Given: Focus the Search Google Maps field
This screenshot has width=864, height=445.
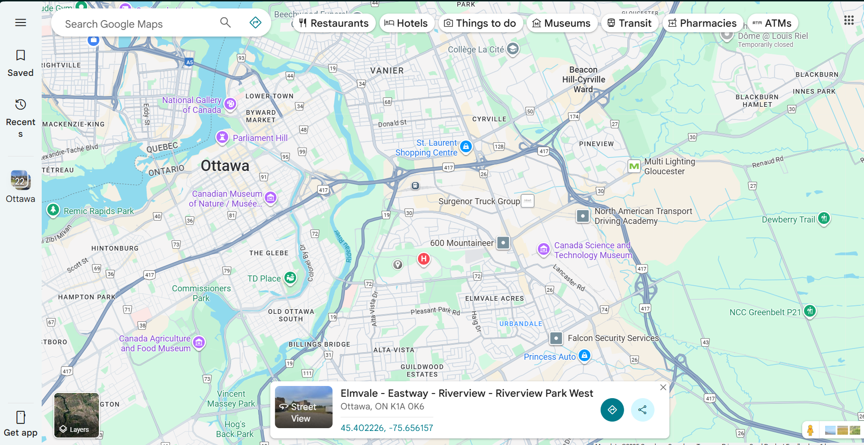Looking at the screenshot, I should (x=138, y=24).
